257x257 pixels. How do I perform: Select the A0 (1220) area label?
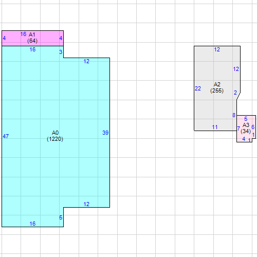(55, 136)
